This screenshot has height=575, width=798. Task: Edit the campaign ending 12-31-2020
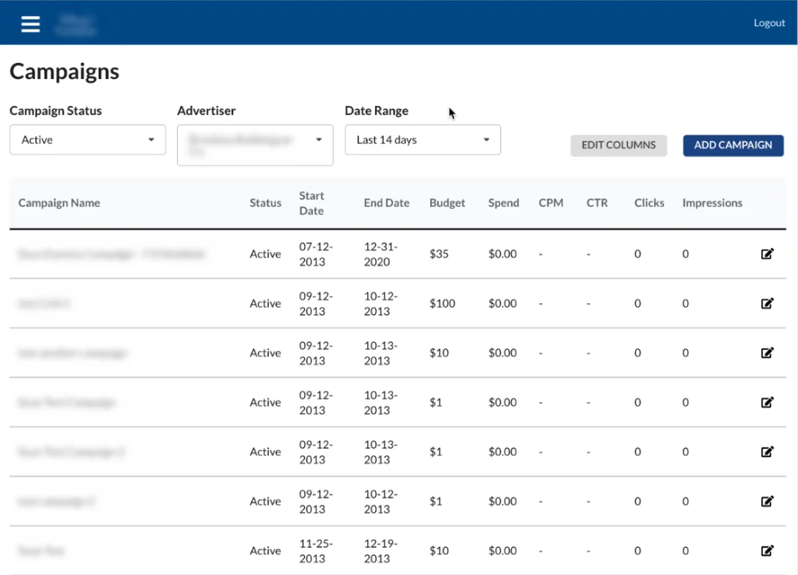(767, 254)
